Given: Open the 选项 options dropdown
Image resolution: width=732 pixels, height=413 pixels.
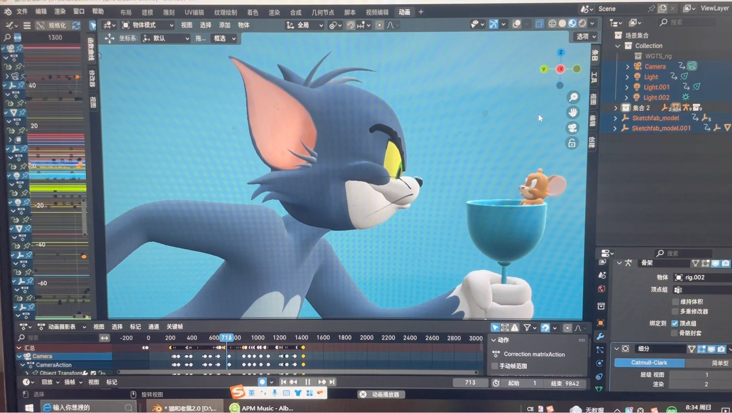Looking at the screenshot, I should (x=585, y=37).
